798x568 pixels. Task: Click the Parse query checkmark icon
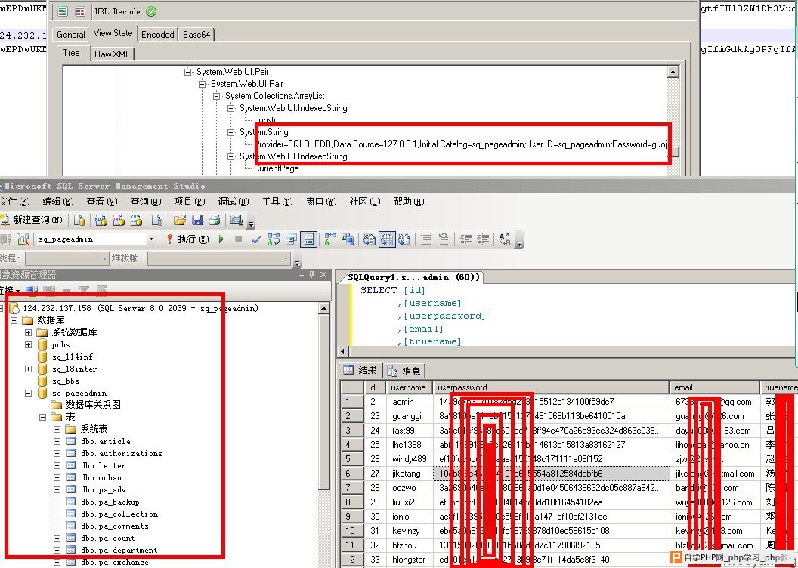click(256, 239)
